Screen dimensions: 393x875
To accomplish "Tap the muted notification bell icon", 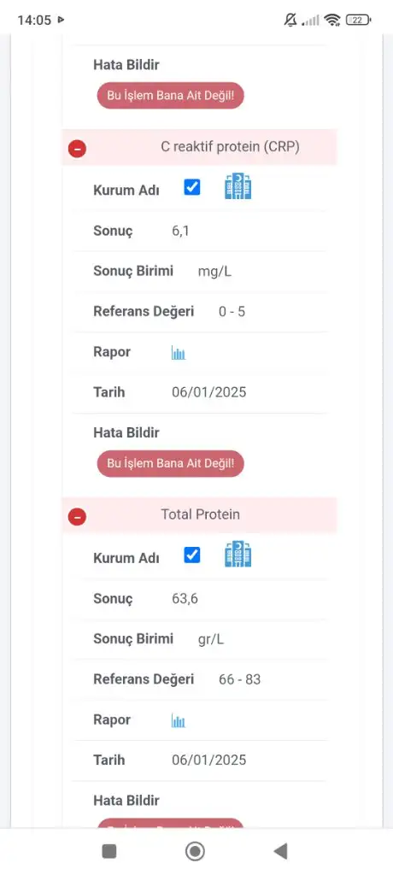I will 290,21.
